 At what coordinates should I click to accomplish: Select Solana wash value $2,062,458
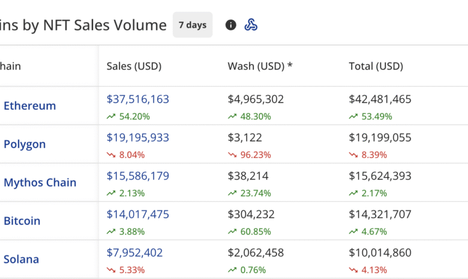click(256, 253)
